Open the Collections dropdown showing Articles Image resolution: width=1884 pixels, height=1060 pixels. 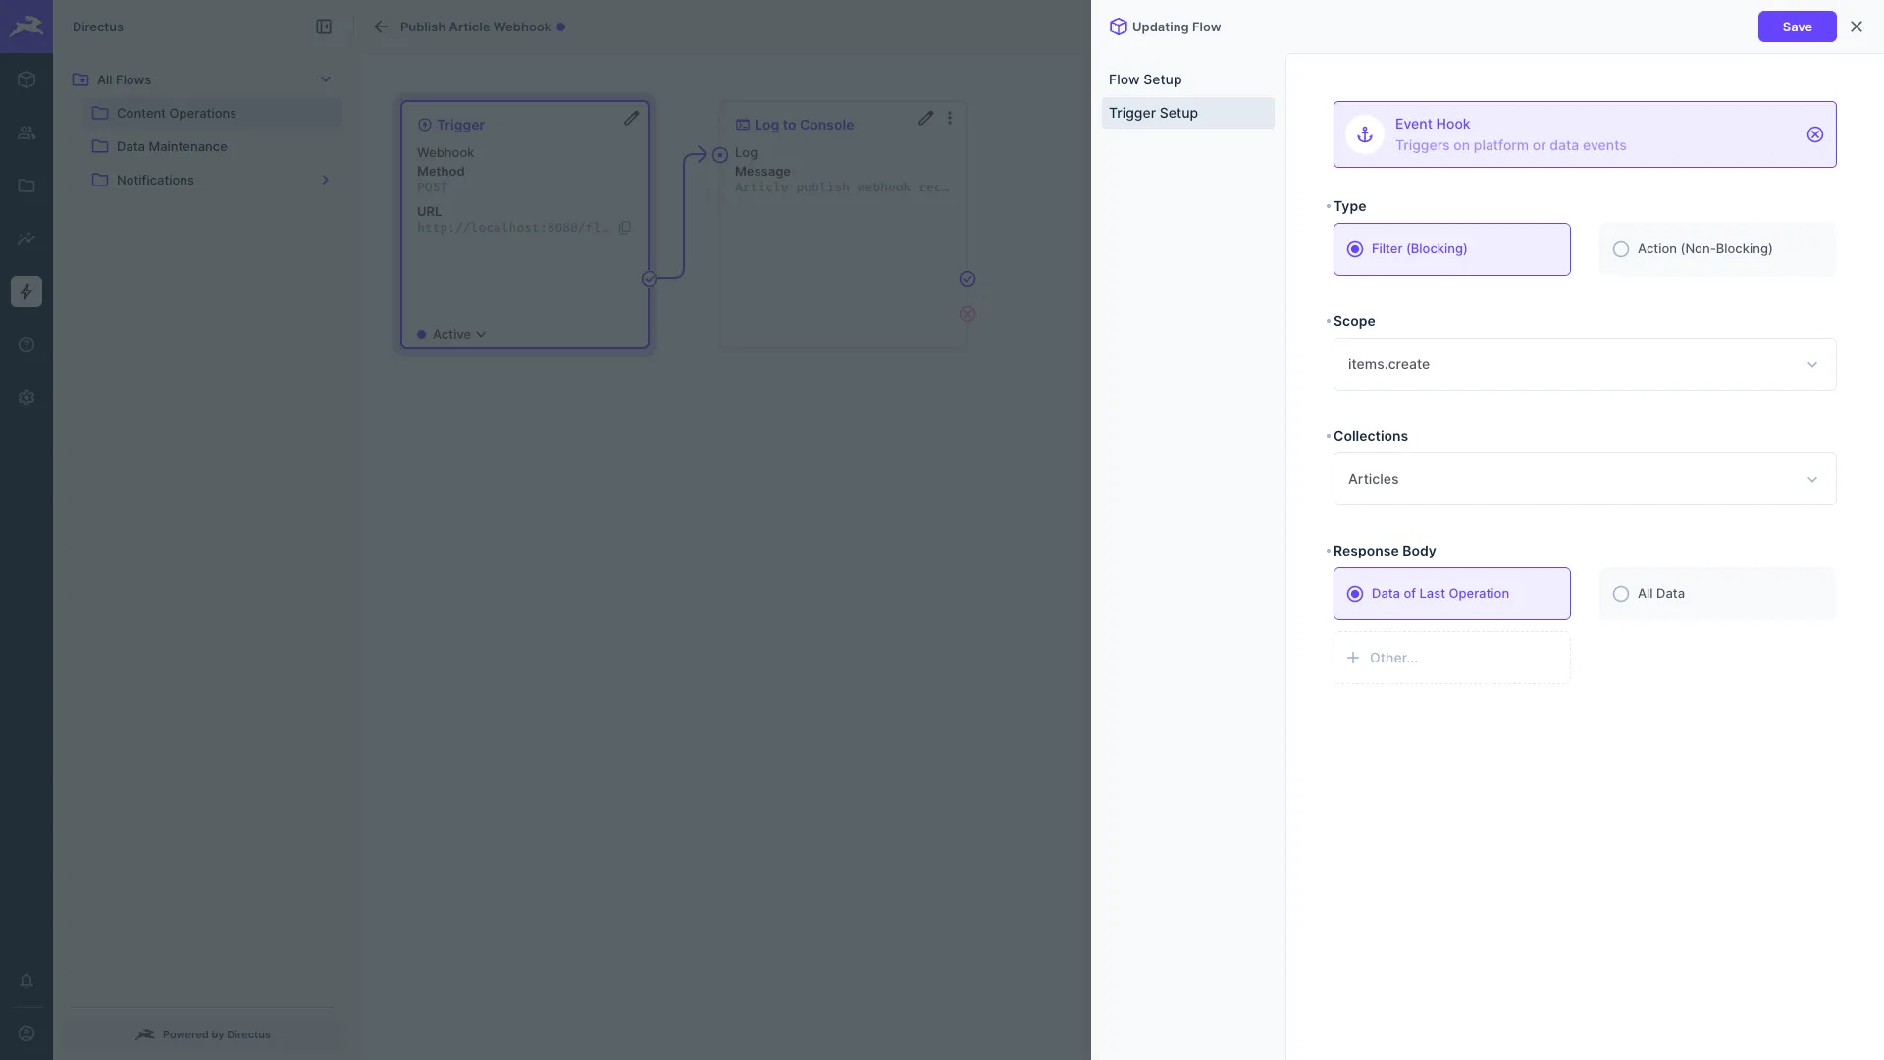[1585, 479]
